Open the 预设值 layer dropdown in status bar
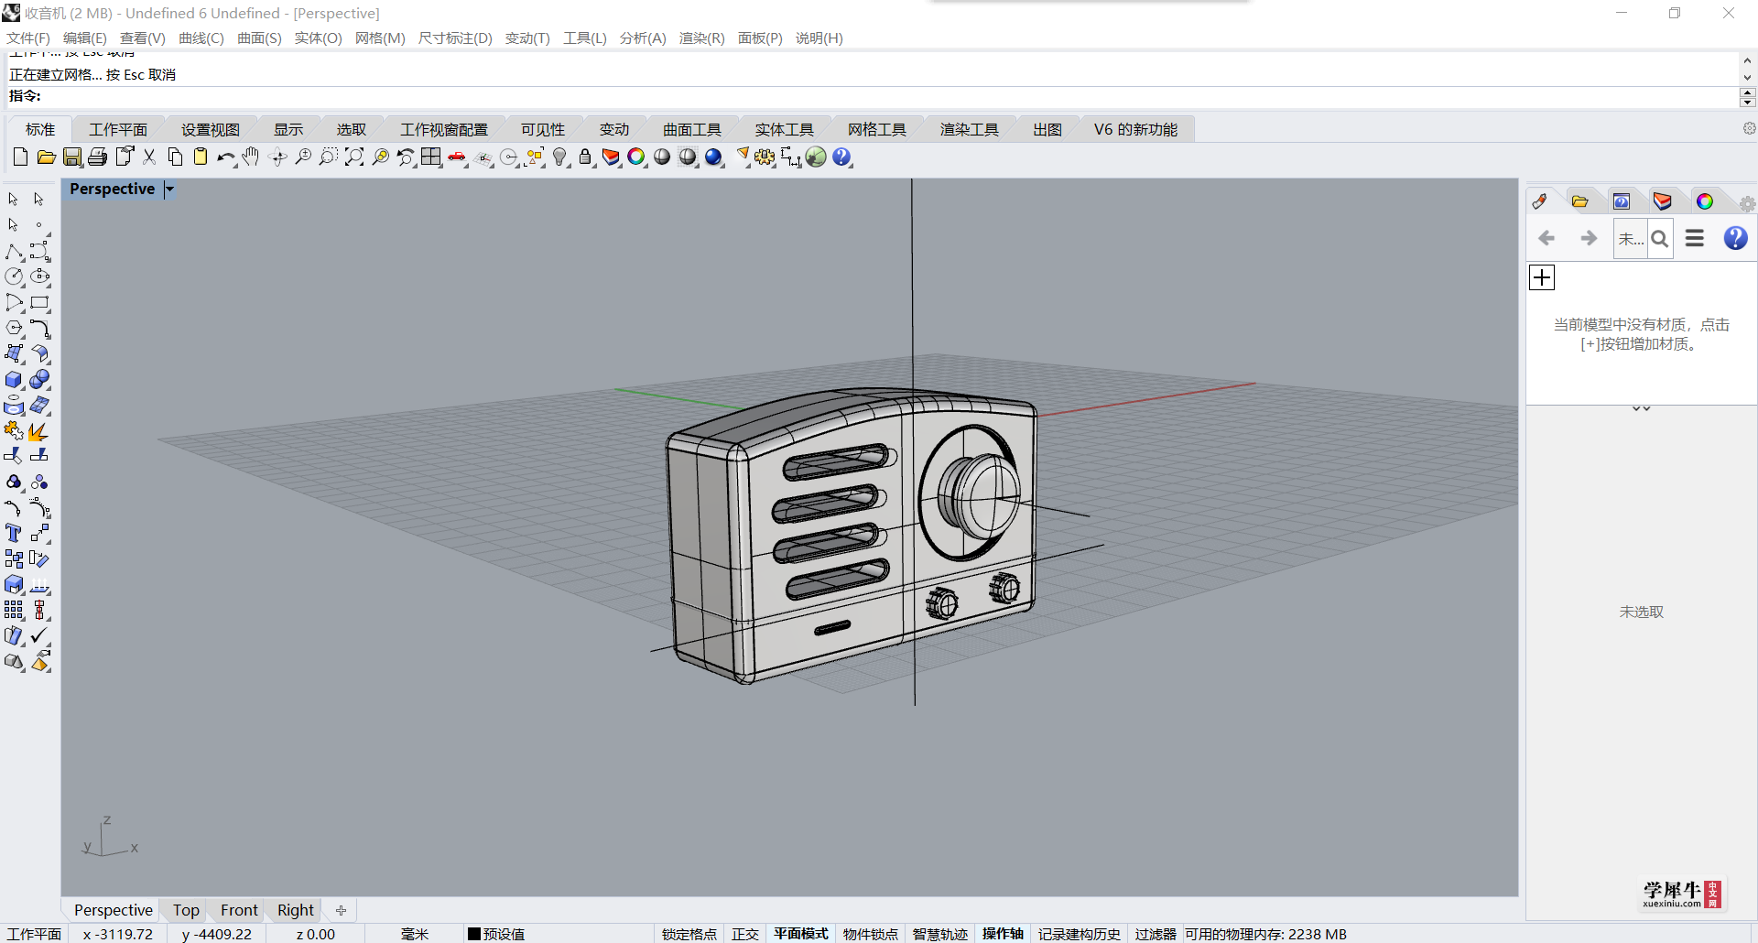This screenshot has width=1758, height=943. 496,934
